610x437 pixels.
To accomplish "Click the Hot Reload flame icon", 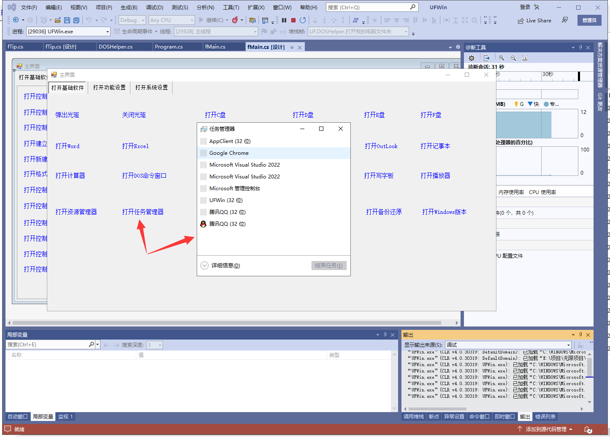I will pyautogui.click(x=235, y=20).
